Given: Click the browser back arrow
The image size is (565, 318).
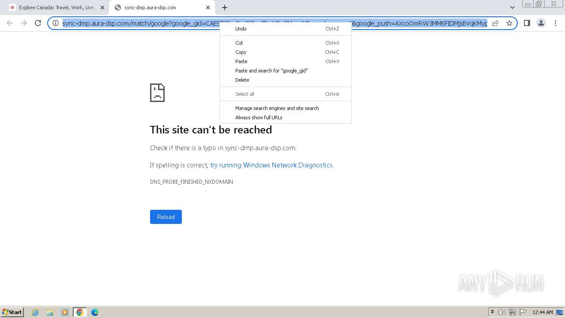Looking at the screenshot, I should [x=10, y=23].
